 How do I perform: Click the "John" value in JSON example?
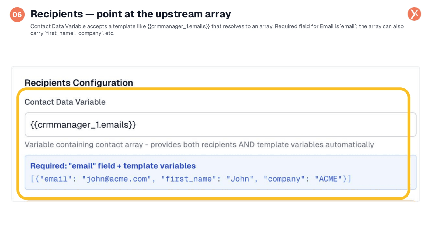(240, 179)
